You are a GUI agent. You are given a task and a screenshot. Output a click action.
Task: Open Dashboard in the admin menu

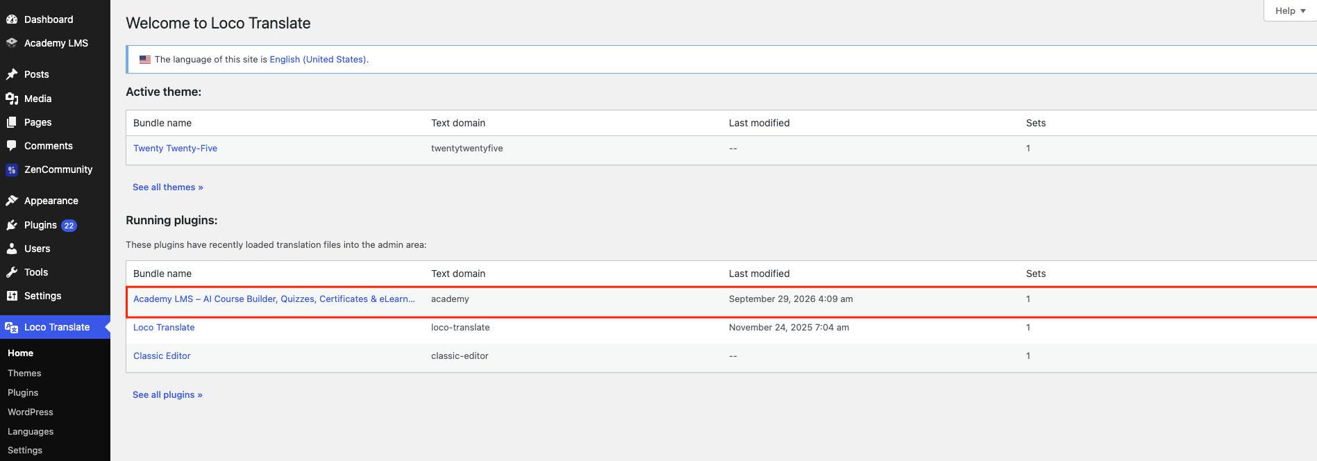[x=49, y=19]
